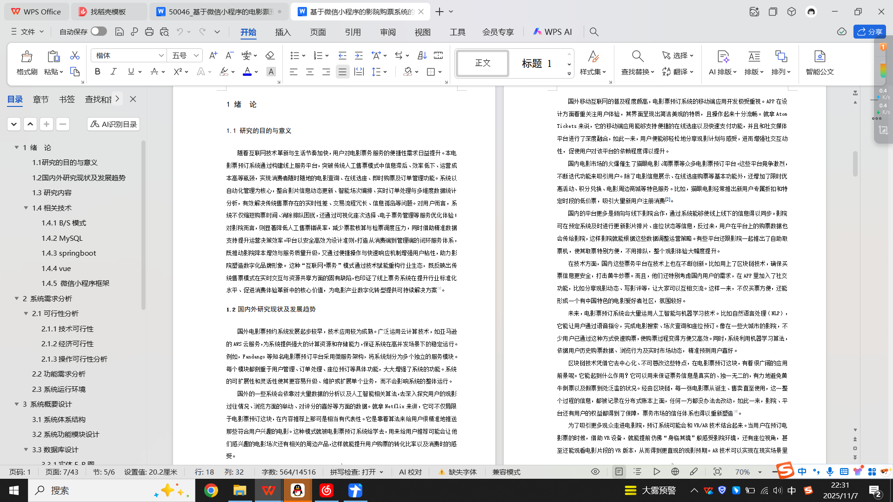Viewport: 893px width, 502px height.
Task: Click the font color red swatch
Action: click(x=247, y=72)
